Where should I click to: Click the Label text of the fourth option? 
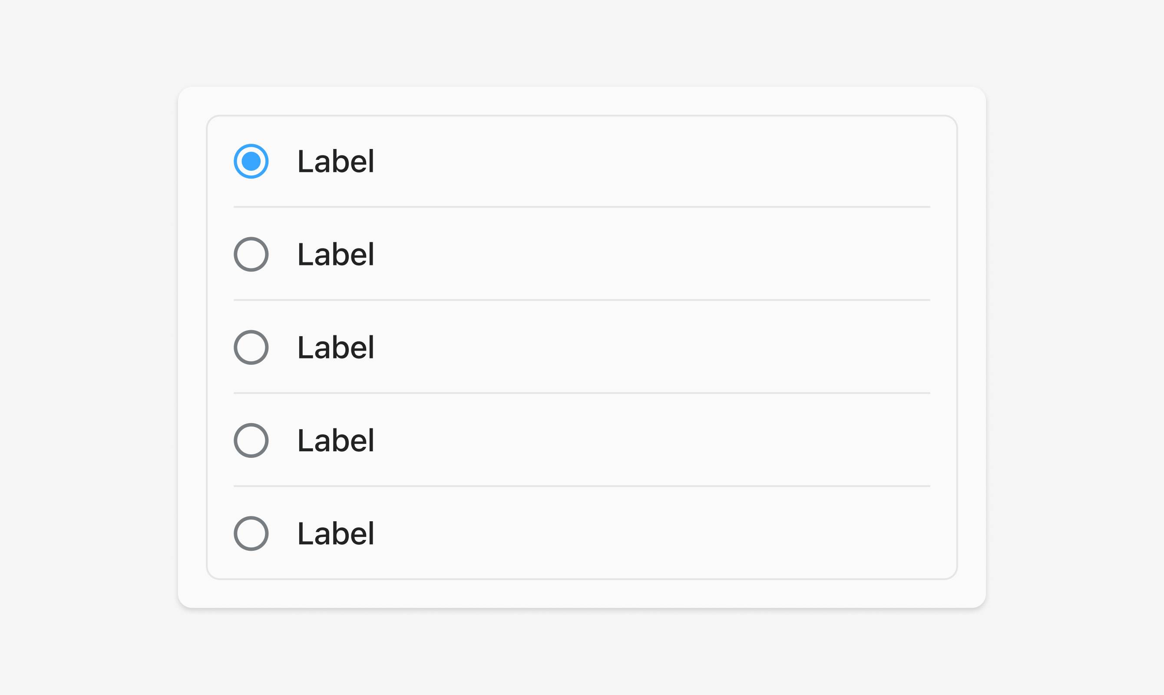[336, 440]
